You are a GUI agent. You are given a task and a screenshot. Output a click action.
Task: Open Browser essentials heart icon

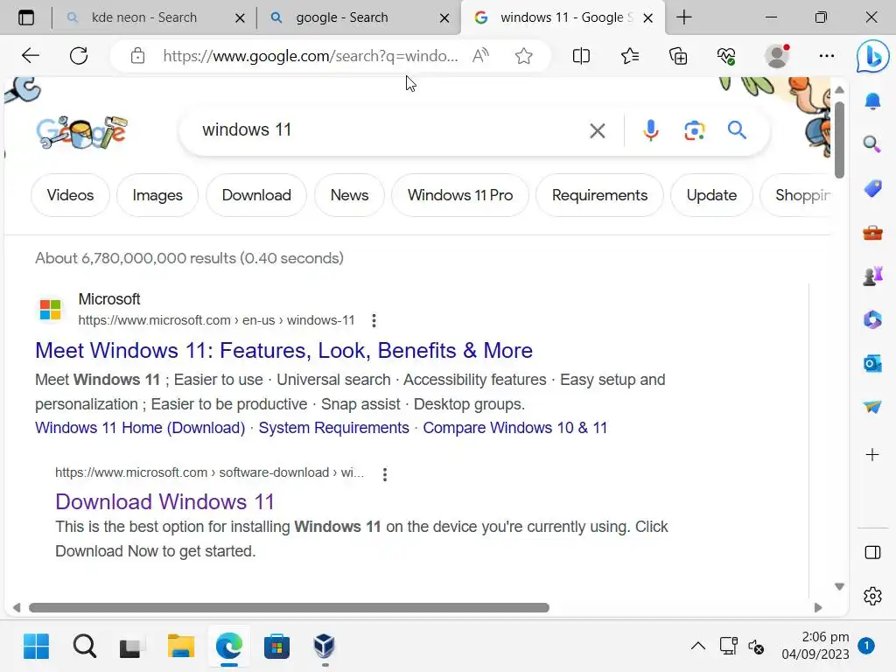pos(726,56)
